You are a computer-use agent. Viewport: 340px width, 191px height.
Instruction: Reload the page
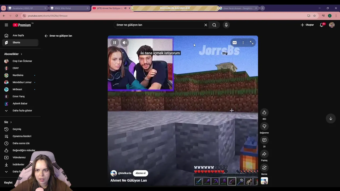click(x=17, y=16)
